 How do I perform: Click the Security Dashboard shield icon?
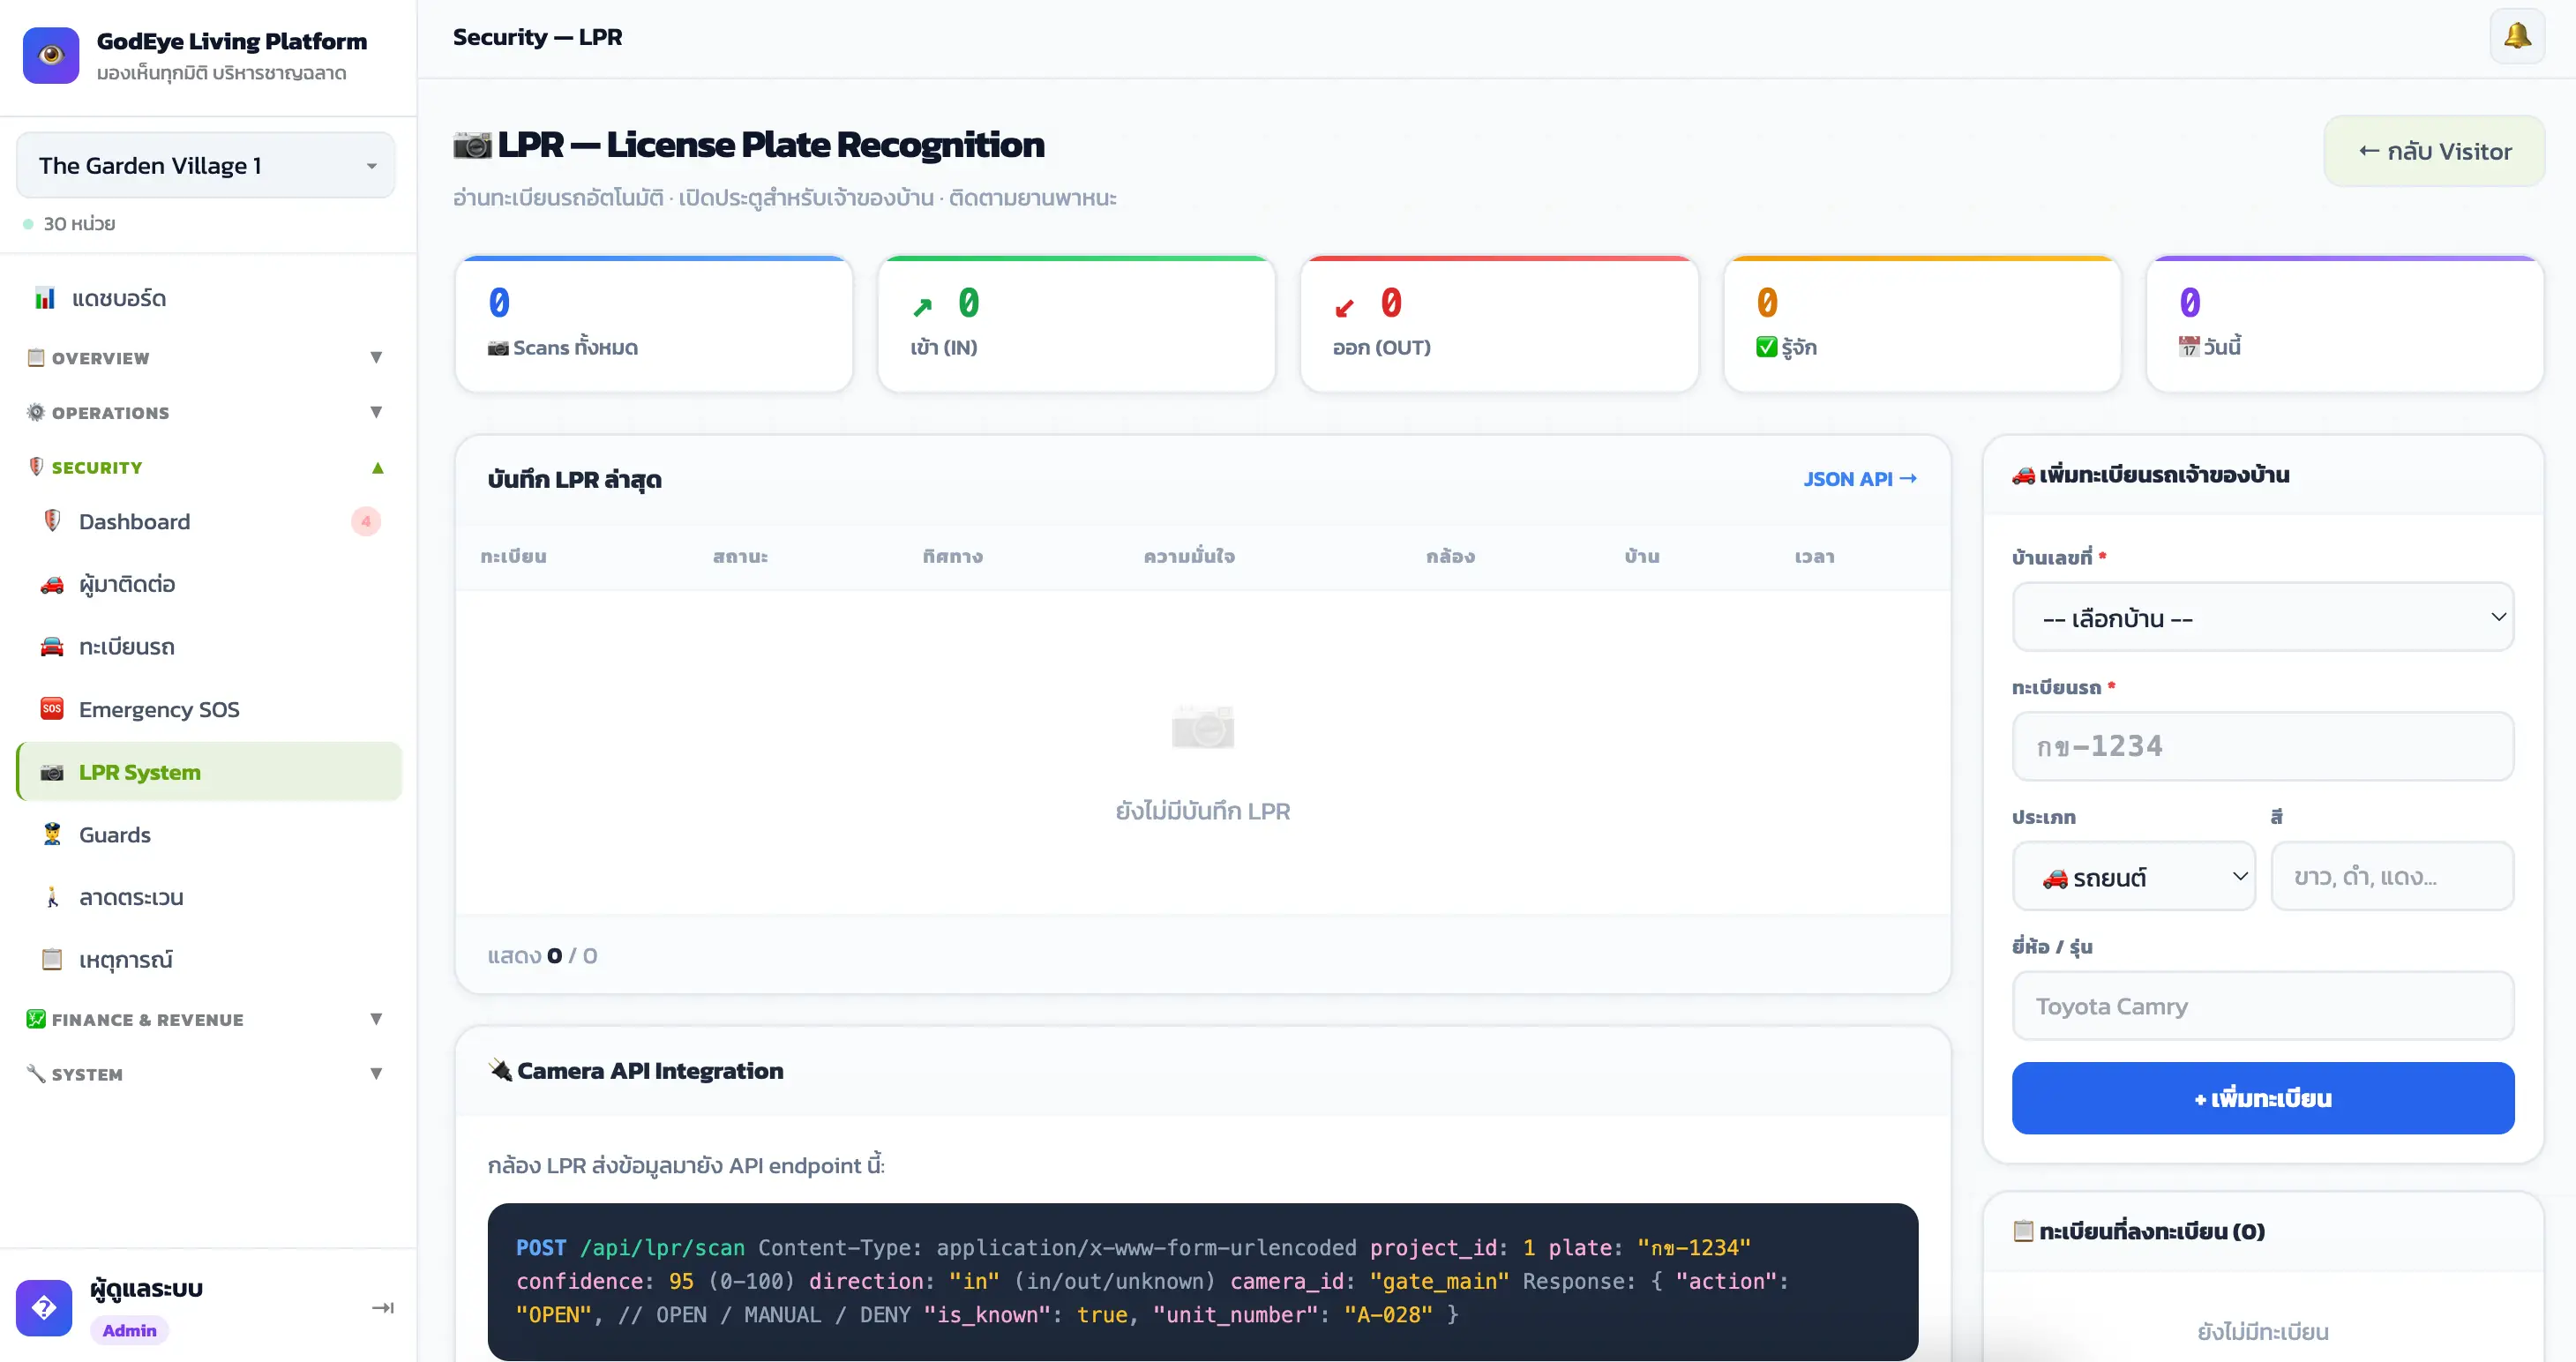tap(52, 521)
